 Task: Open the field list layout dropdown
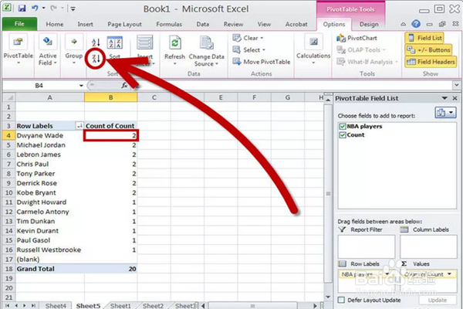tap(445, 113)
